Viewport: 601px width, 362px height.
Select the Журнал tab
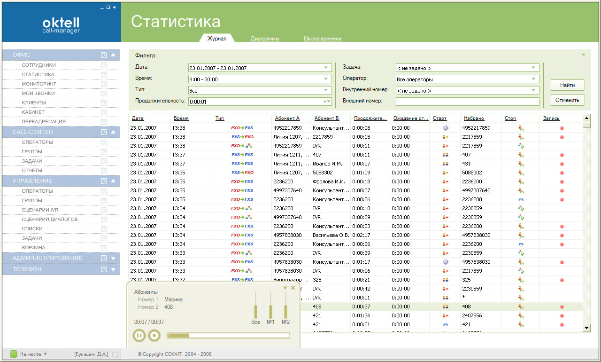217,39
